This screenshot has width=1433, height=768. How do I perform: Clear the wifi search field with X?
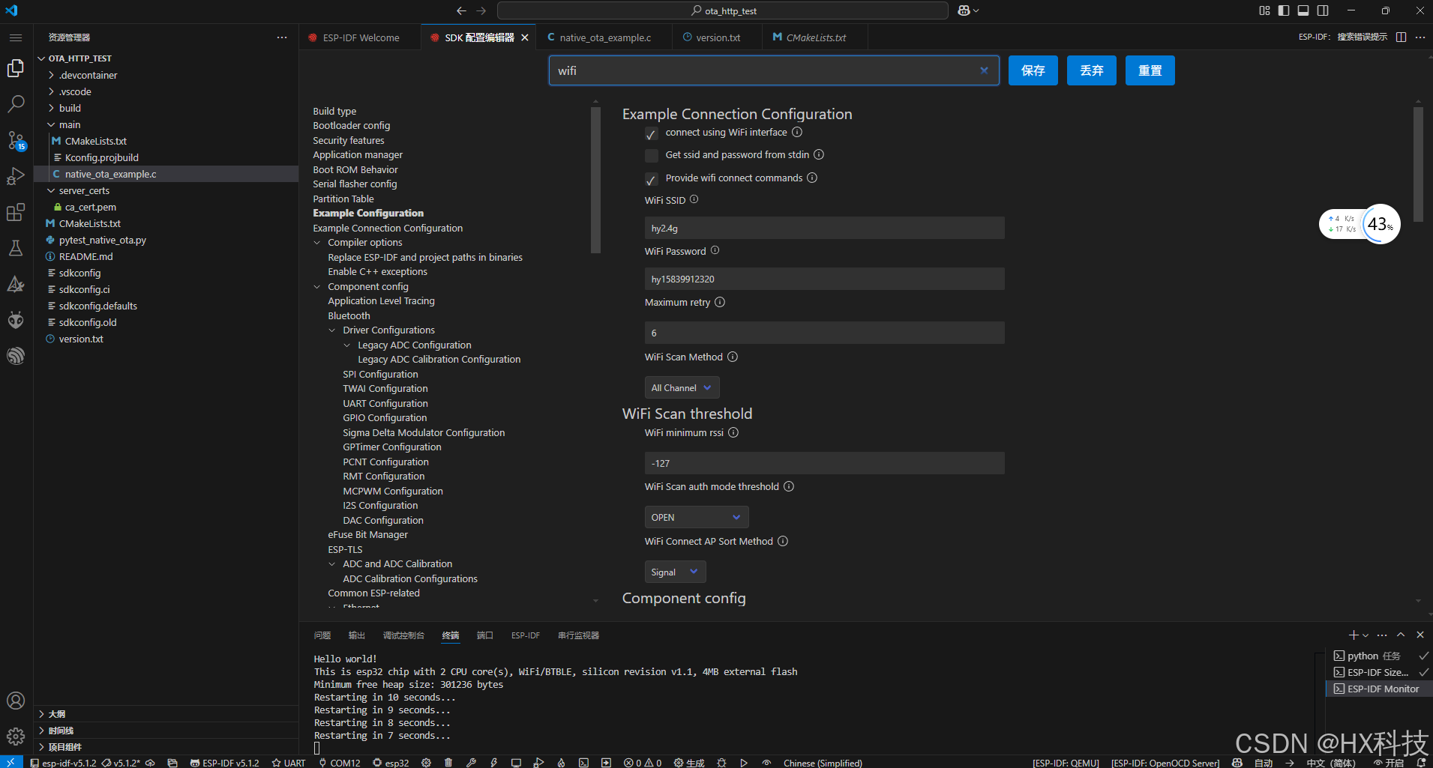point(984,70)
